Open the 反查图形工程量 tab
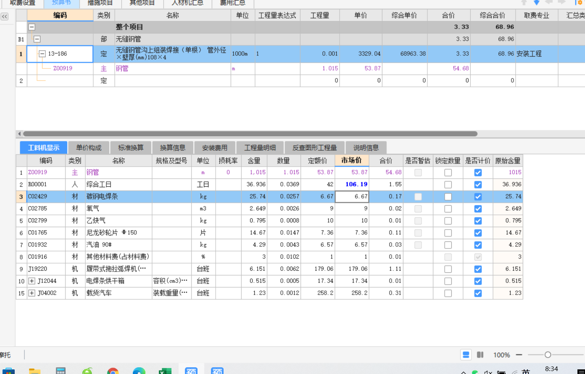This screenshot has width=585, height=374. pyautogui.click(x=315, y=148)
